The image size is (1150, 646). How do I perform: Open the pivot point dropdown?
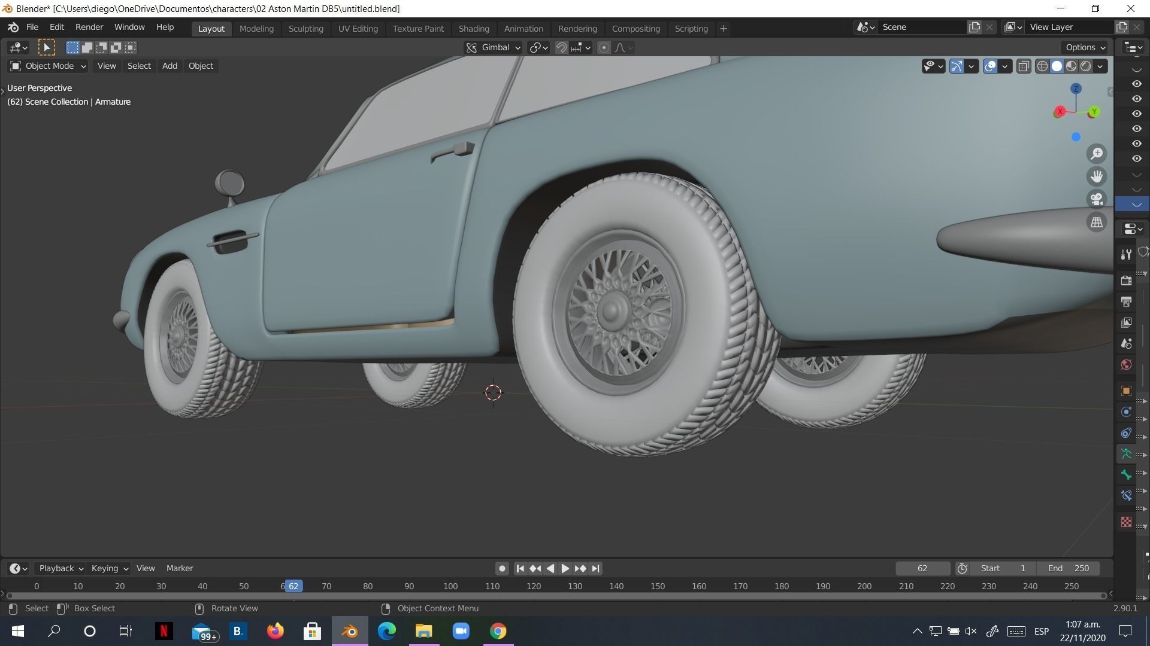[538, 47]
